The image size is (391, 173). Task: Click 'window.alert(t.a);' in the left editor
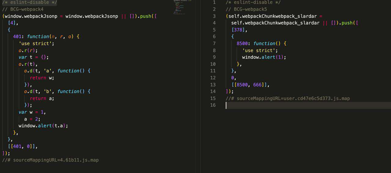pyautogui.click(x=43, y=126)
